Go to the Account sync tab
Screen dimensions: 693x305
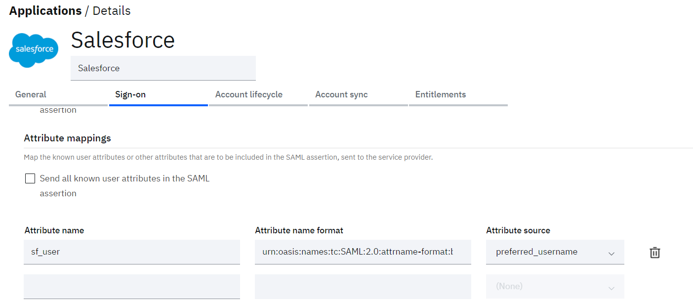coord(341,94)
